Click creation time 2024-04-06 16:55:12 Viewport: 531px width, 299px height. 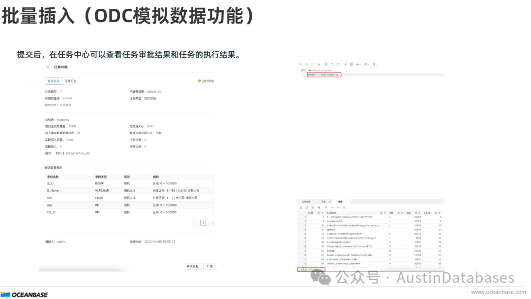coord(160,242)
